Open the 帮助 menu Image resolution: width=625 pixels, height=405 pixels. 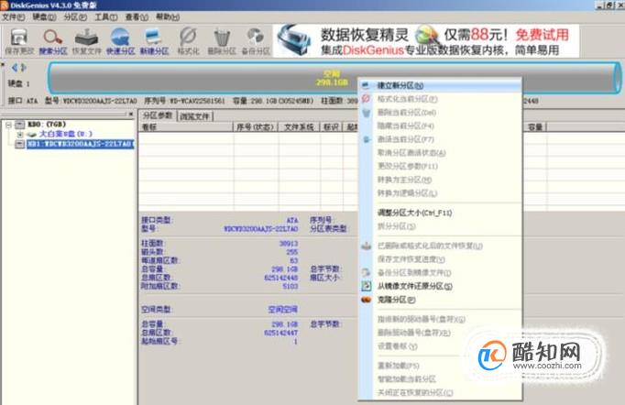pos(168,17)
